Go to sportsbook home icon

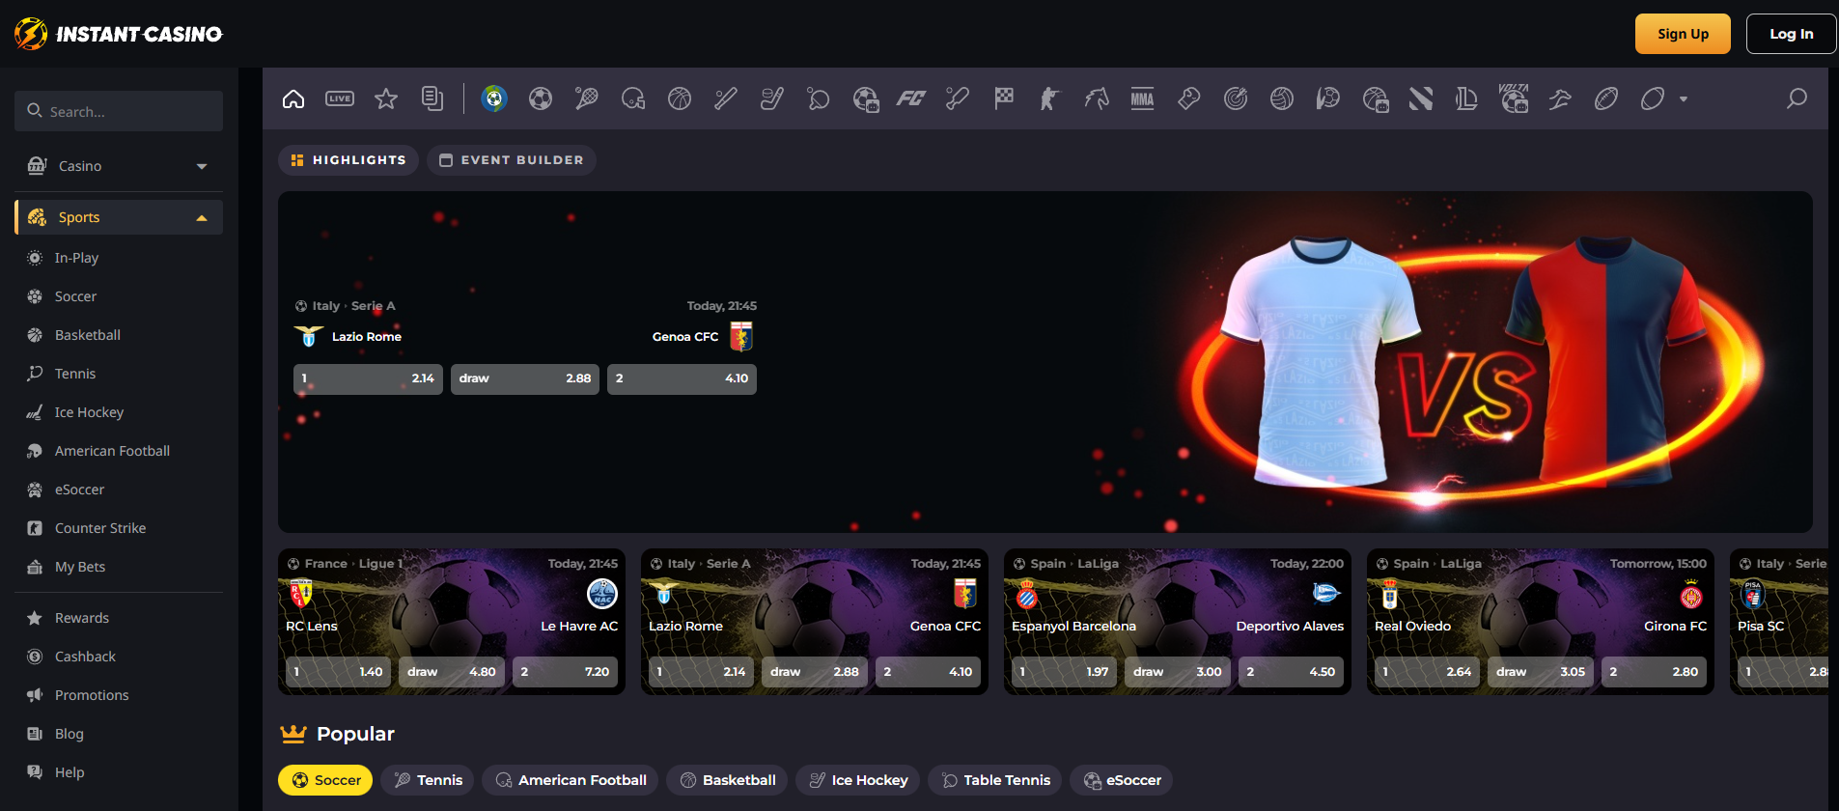pos(293,98)
